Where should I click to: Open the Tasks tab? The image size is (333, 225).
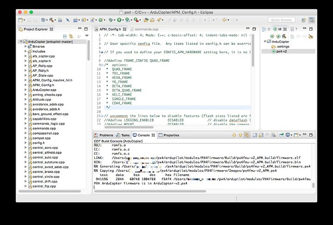[123, 135]
